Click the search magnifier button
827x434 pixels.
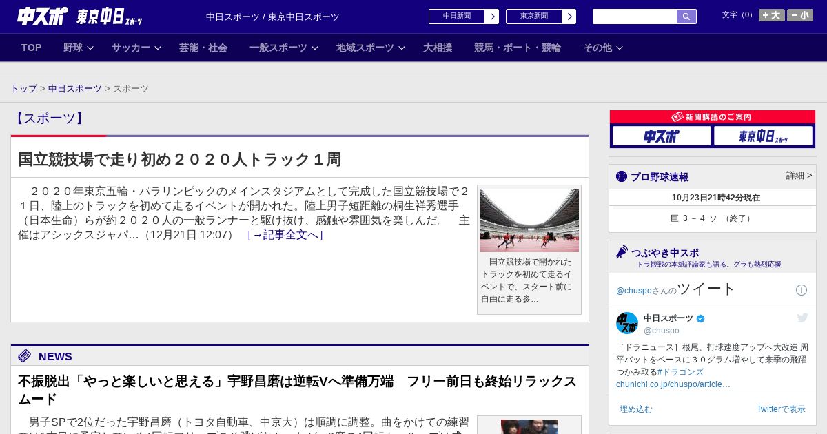[686, 17]
